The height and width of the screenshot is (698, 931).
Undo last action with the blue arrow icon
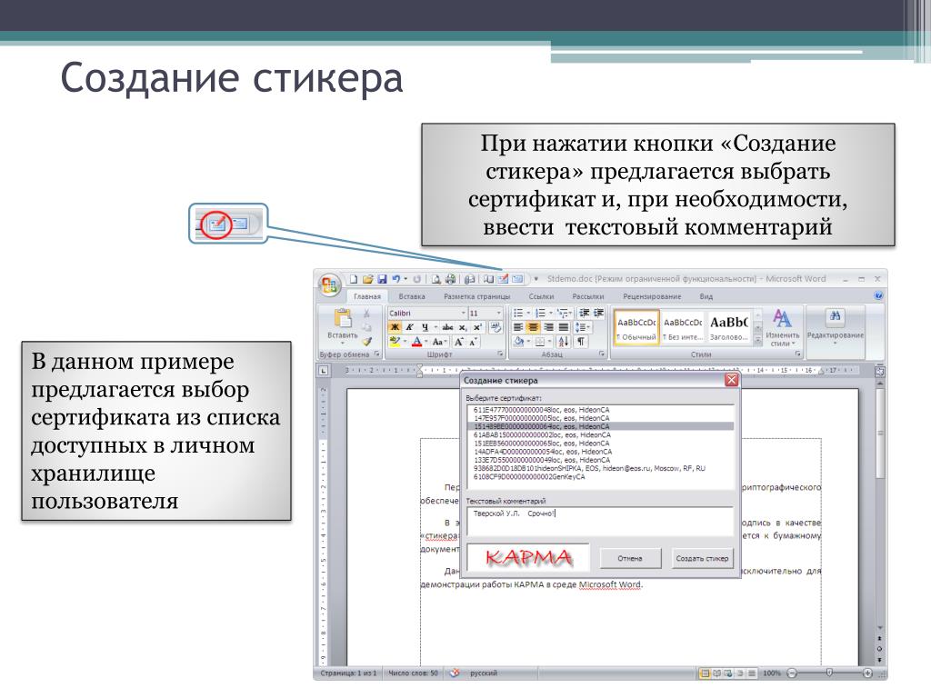point(396,279)
